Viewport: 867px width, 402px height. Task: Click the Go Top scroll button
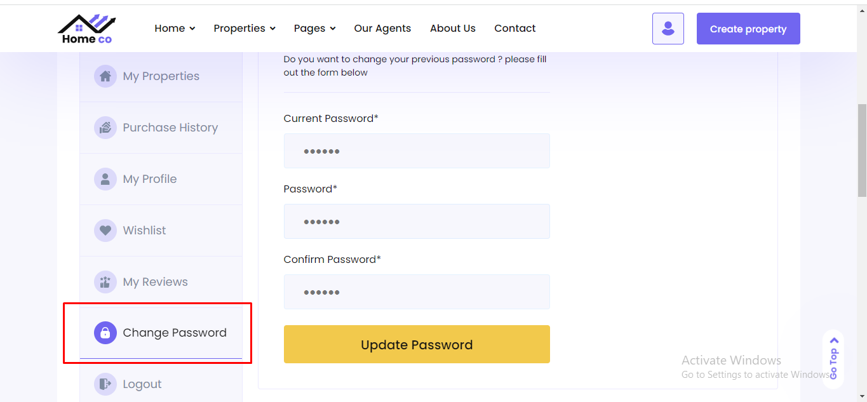pyautogui.click(x=833, y=359)
